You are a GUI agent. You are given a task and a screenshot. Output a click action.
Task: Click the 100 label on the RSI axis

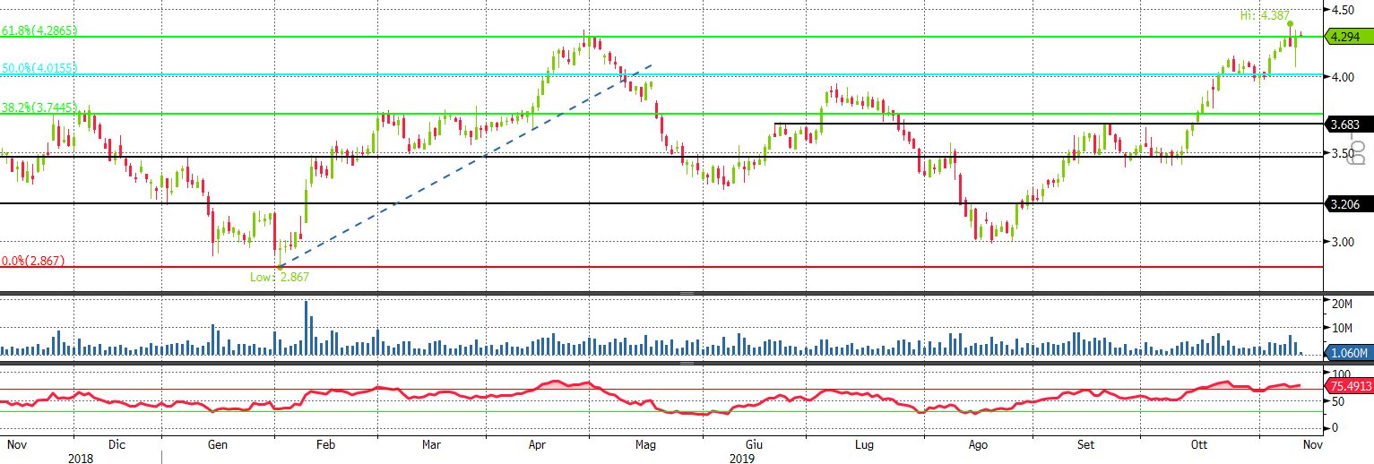click(x=1341, y=374)
